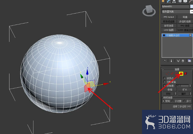Click the 弯曲 bend modifier button
This screenshot has width=193, height=134.
pos(185,17)
